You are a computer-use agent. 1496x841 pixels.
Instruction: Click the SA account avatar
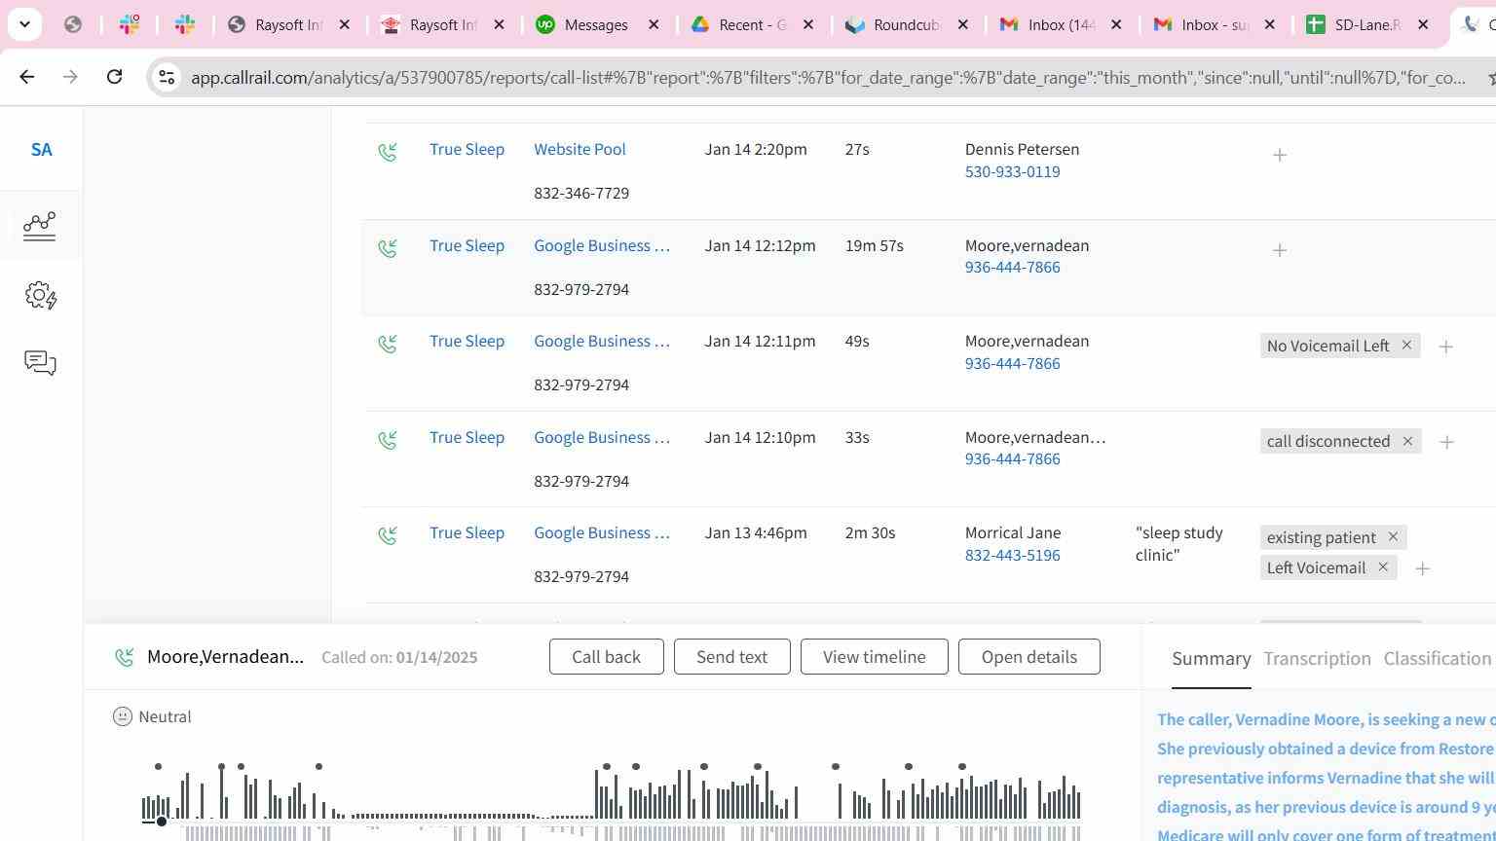[41, 150]
